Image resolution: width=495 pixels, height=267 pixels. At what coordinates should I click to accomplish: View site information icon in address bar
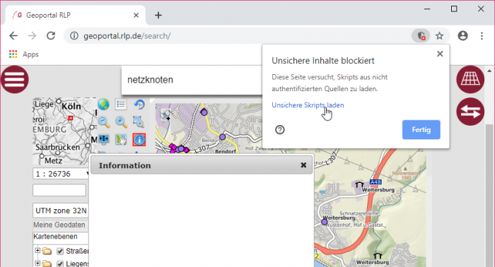pyautogui.click(x=74, y=36)
